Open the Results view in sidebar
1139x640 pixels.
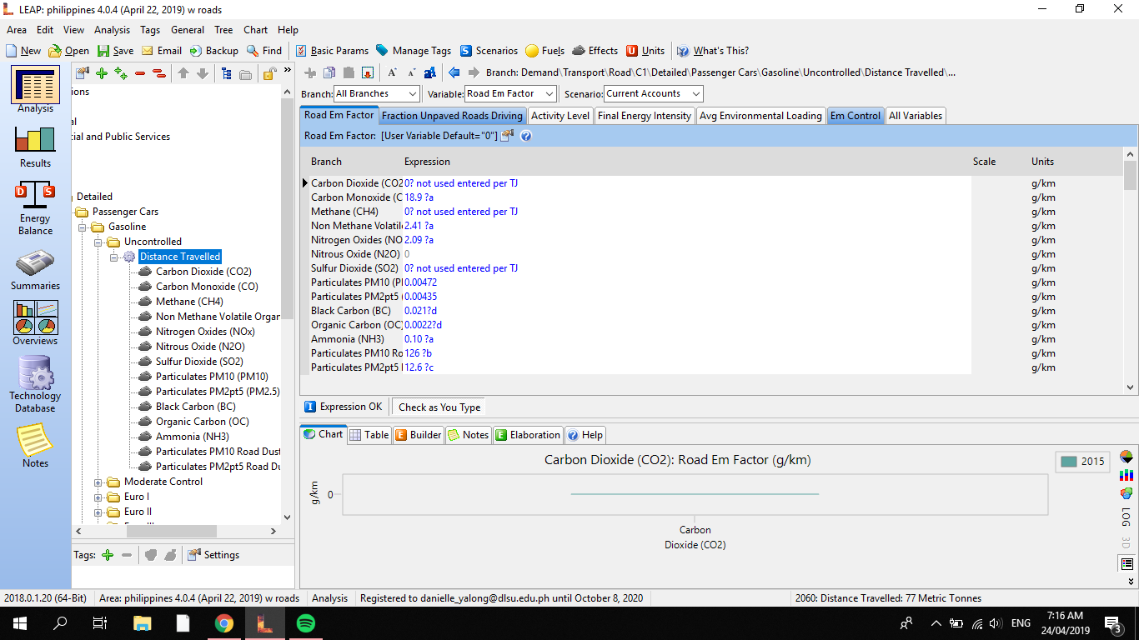[x=35, y=147]
